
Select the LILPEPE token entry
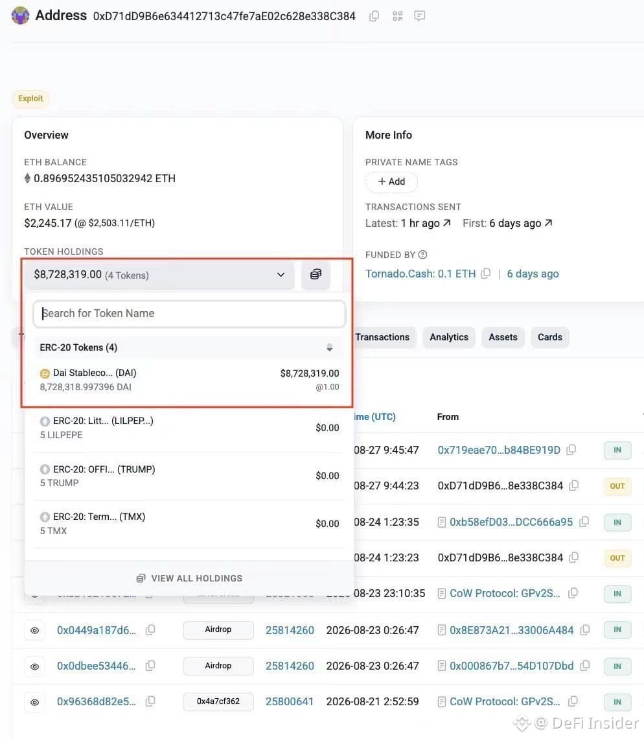(x=189, y=428)
